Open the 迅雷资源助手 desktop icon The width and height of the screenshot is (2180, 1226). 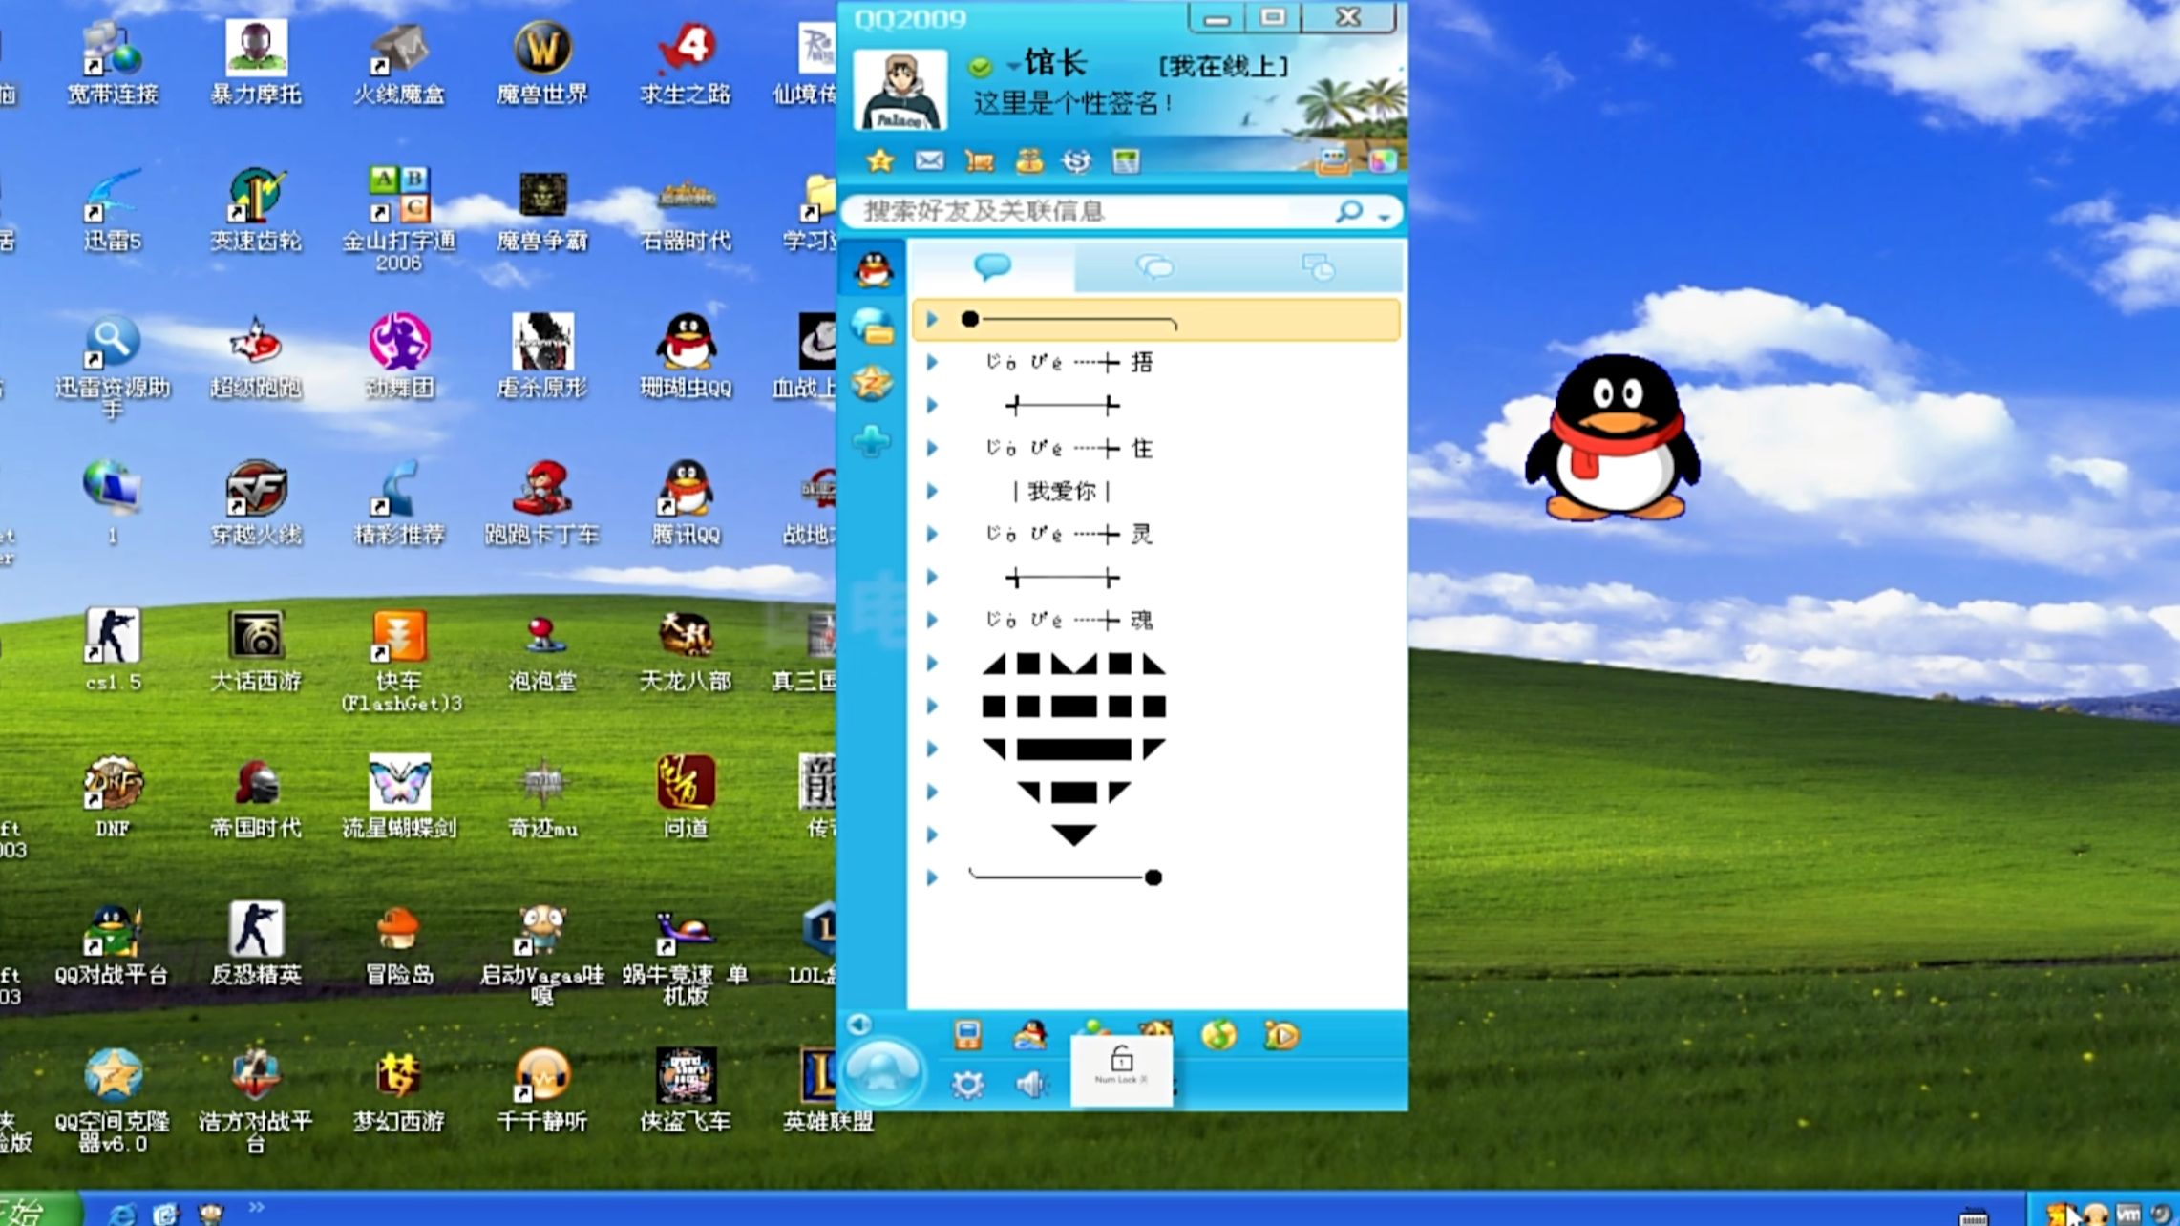pyautogui.click(x=113, y=368)
